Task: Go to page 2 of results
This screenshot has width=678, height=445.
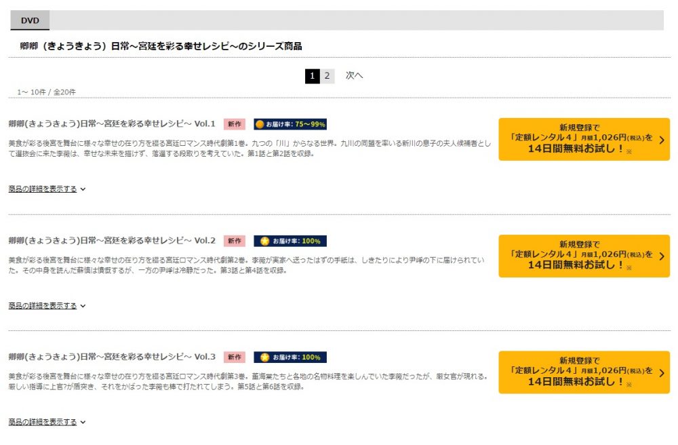Action: (x=327, y=76)
